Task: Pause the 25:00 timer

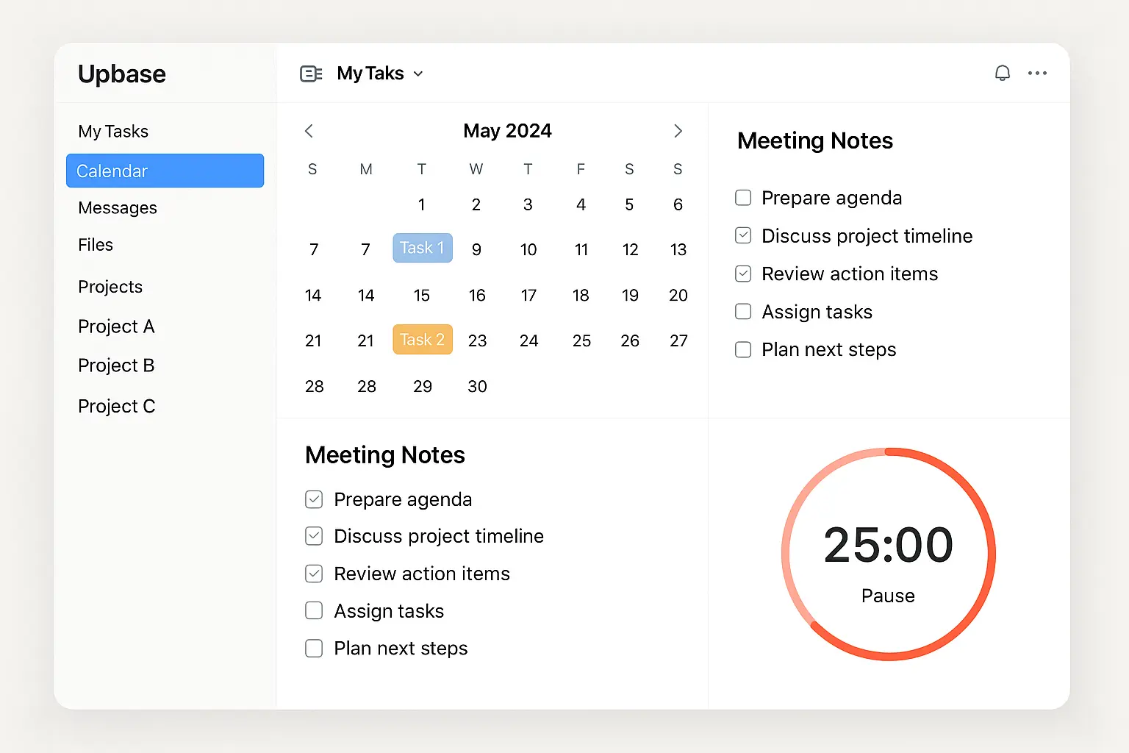Action: point(888,596)
